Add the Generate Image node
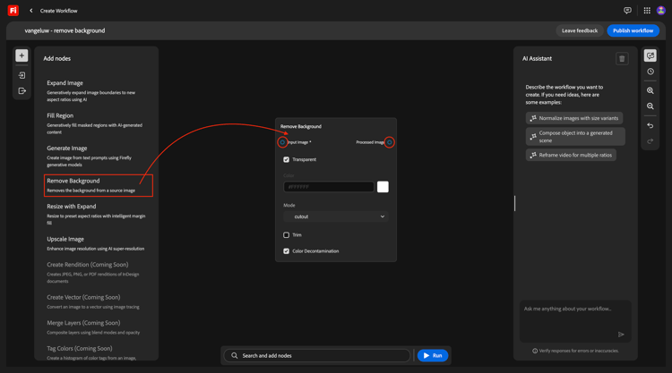The height and width of the screenshot is (373, 672). [98, 156]
